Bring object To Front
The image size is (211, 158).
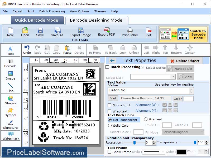coord(95,50)
